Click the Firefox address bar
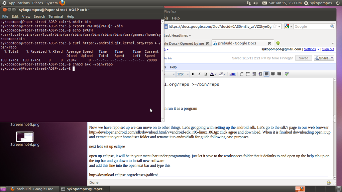This screenshot has width=342, height=192. coord(220,26)
